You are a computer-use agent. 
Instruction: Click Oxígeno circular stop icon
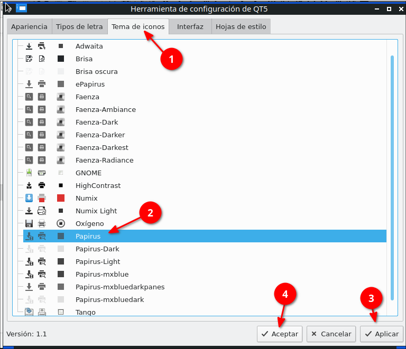coord(61,223)
